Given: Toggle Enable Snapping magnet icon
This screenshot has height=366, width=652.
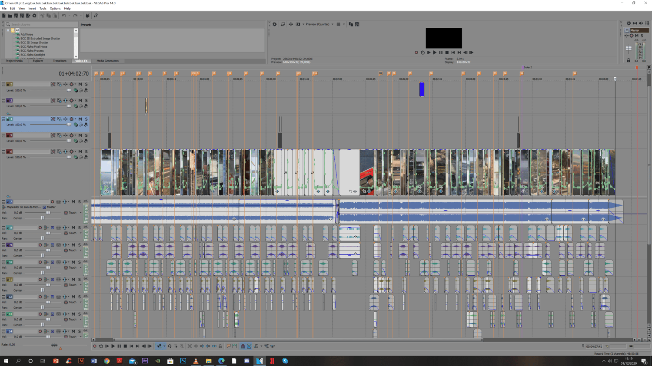Looking at the screenshot, I should point(243,346).
